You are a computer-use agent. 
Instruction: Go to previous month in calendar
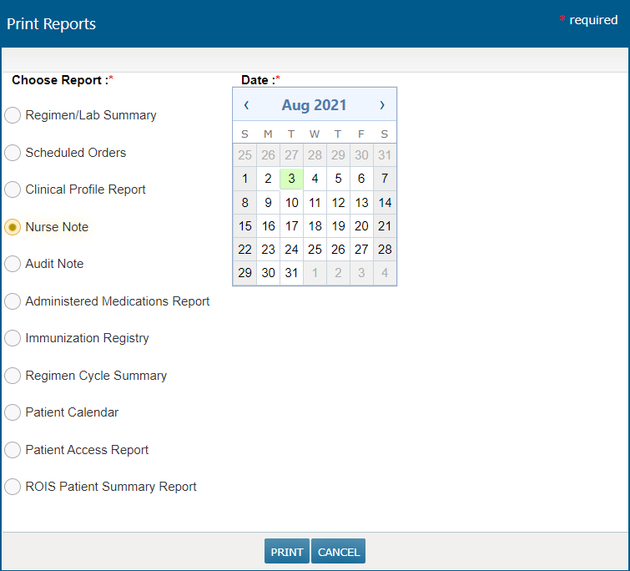tap(246, 105)
